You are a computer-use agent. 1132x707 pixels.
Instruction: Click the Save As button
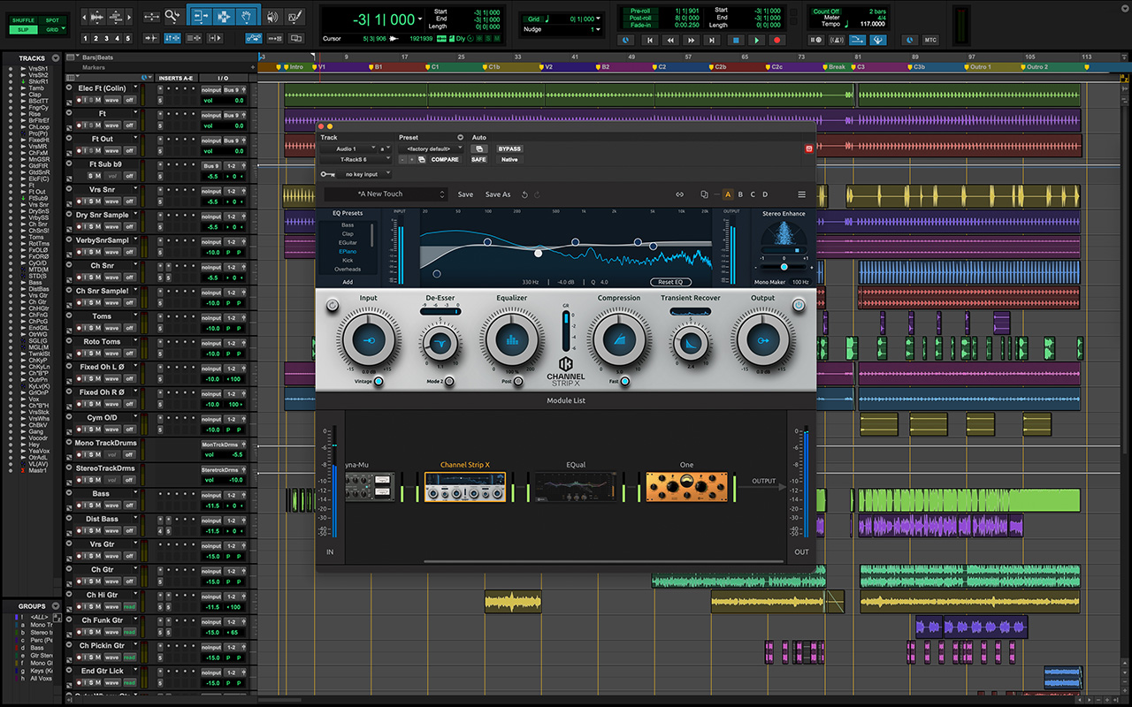(x=498, y=194)
